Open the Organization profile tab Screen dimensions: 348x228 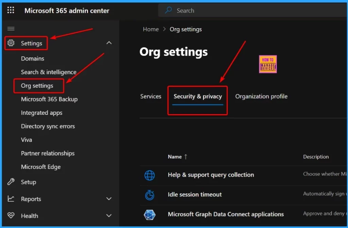[261, 97]
